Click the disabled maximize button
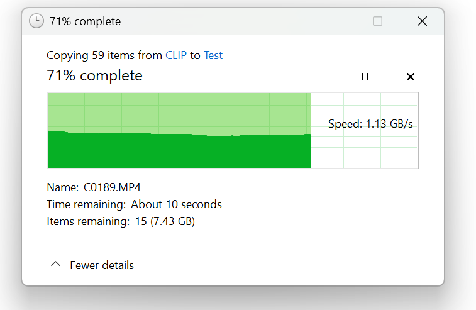The height and width of the screenshot is (310, 476). pos(377,21)
